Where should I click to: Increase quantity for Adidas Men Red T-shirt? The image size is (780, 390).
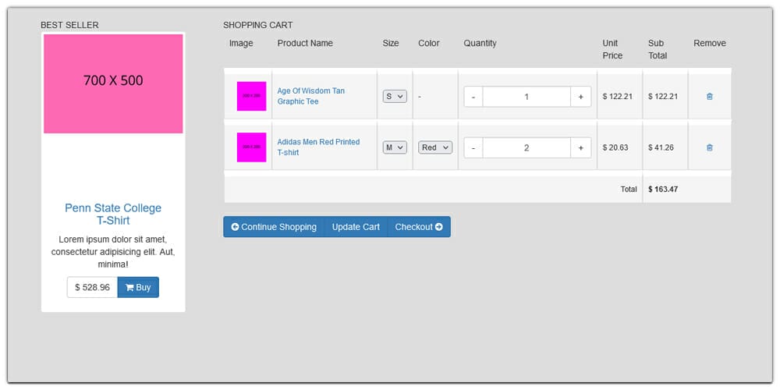[580, 147]
